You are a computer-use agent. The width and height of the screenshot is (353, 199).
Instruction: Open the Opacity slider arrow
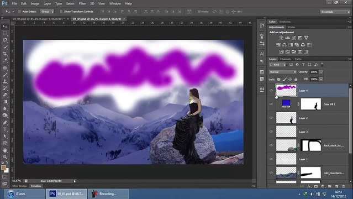point(321,72)
